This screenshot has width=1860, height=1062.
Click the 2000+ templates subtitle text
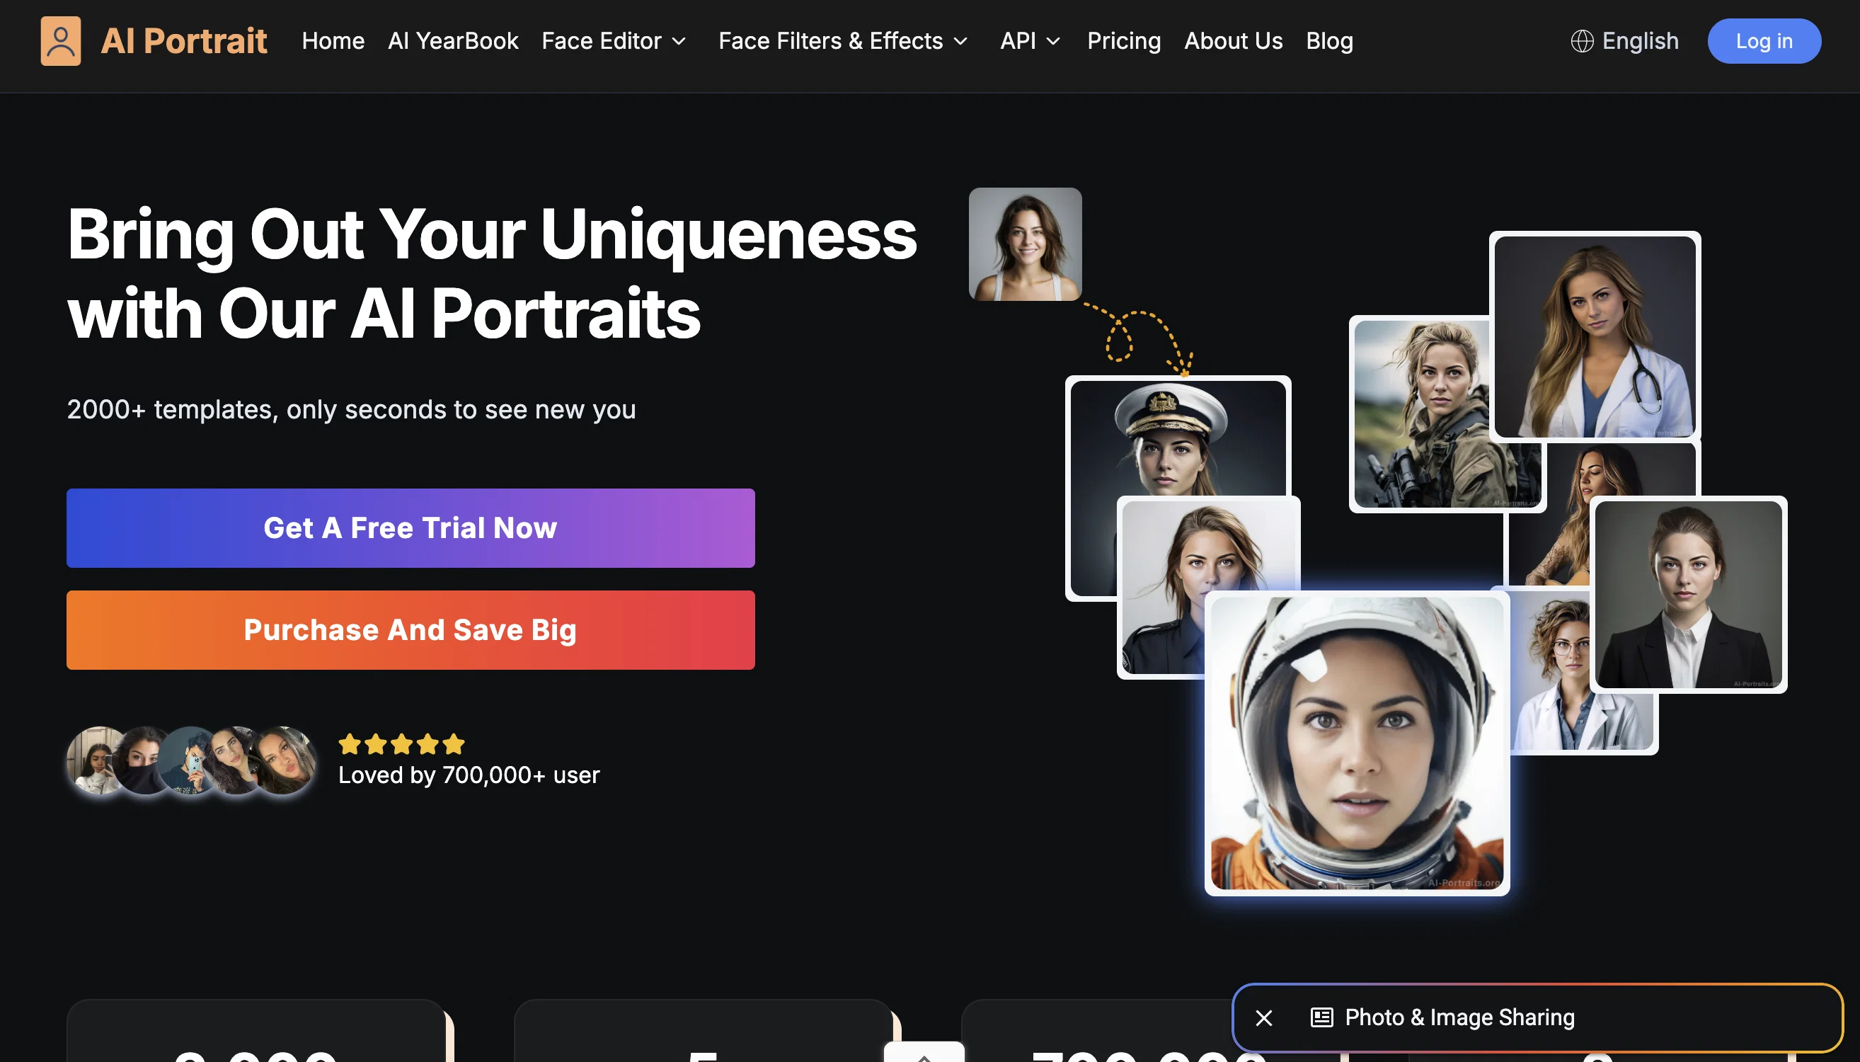pos(352,410)
